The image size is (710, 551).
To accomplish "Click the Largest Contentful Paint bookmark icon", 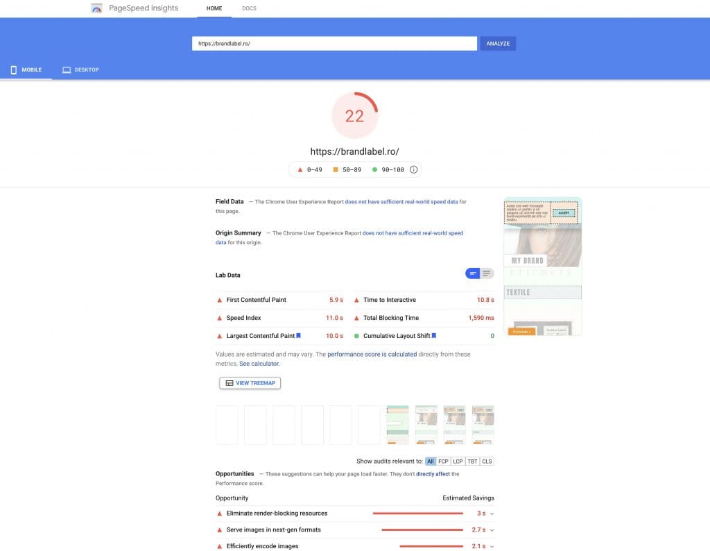I will [x=299, y=336].
